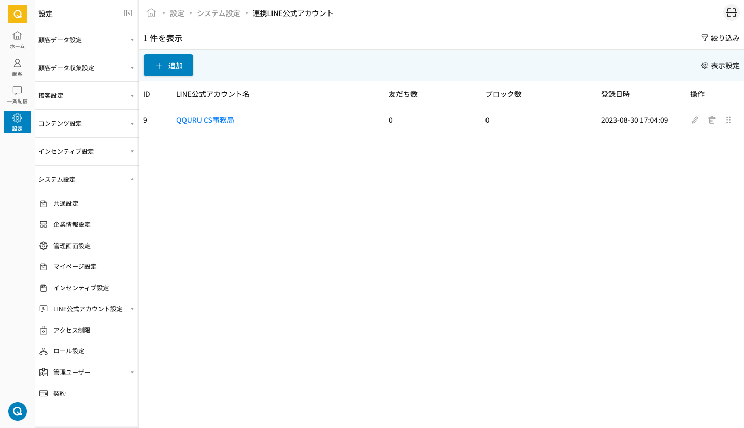This screenshot has width=744, height=428.
Task: Expand the 接客設定 section
Action: (x=86, y=96)
